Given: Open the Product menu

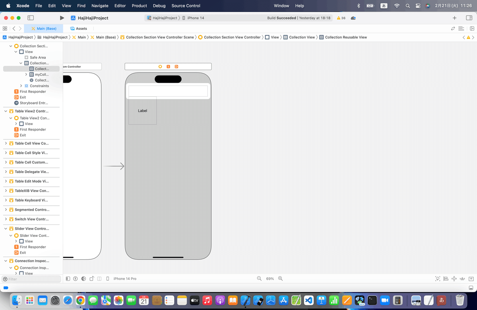Looking at the screenshot, I should tap(140, 6).
